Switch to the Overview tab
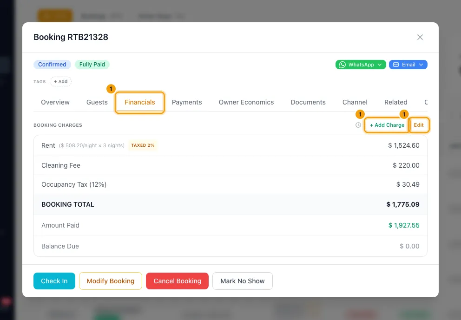Viewport: 461px width, 320px height. coord(55,102)
